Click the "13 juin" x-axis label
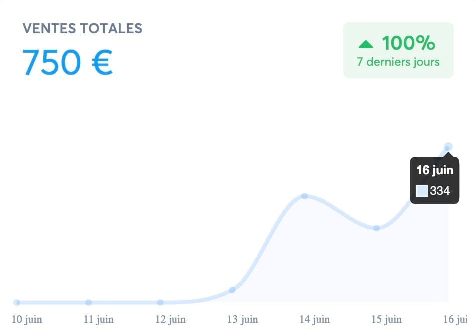This screenshot has width=476, height=334. click(243, 319)
